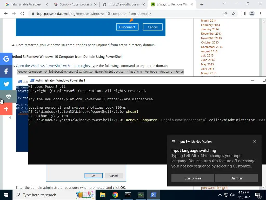Open October 2013 archive link

click(x=210, y=42)
